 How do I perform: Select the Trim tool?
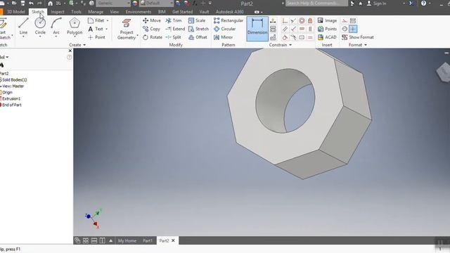coord(174,20)
